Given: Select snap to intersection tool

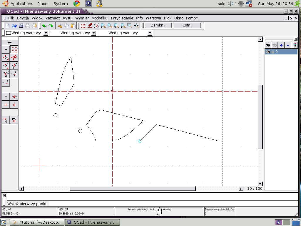Looking at the screenshot, I should (14, 74).
